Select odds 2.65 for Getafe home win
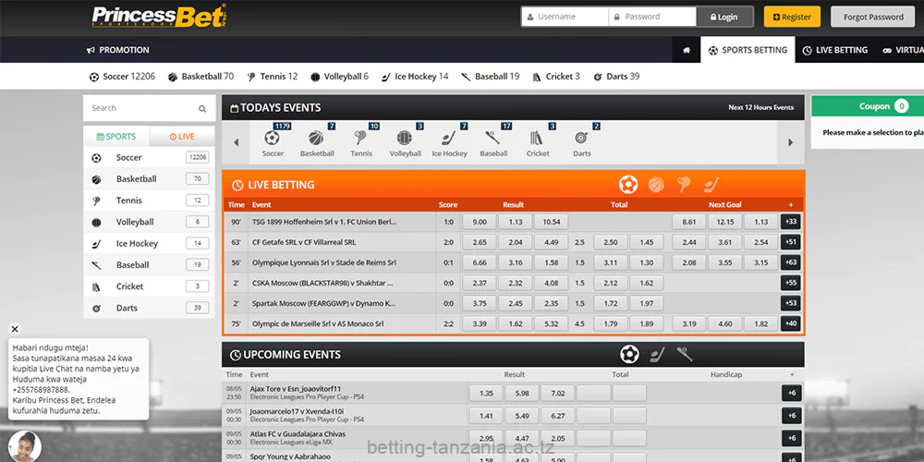 [479, 242]
